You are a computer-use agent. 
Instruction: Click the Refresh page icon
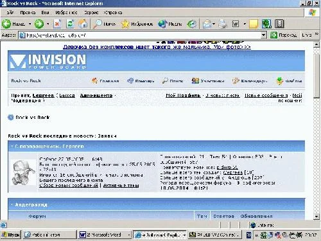tap(70, 24)
